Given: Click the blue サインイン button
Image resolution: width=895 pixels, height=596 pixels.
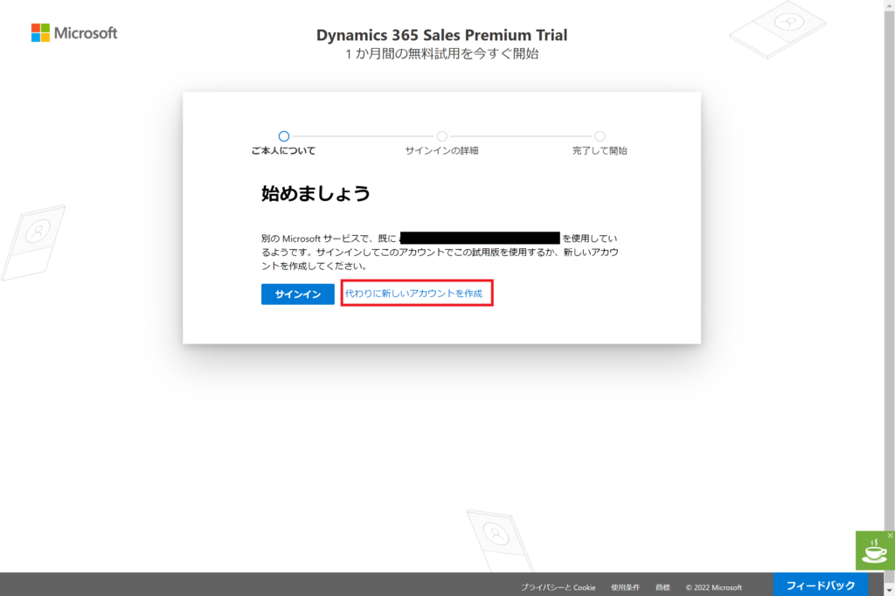Looking at the screenshot, I should point(298,294).
